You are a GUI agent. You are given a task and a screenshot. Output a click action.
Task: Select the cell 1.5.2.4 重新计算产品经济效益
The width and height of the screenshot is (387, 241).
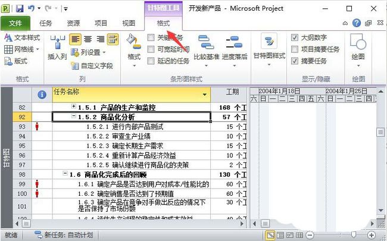(132, 155)
